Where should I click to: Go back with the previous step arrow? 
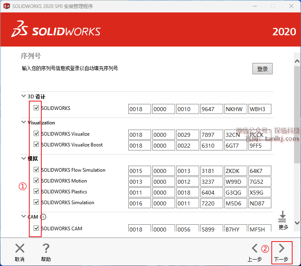[255, 248]
